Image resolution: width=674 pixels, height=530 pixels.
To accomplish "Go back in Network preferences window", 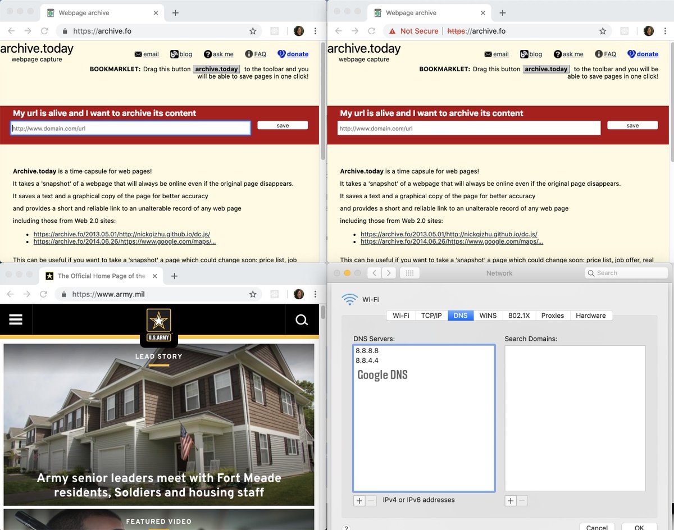I will (x=375, y=273).
